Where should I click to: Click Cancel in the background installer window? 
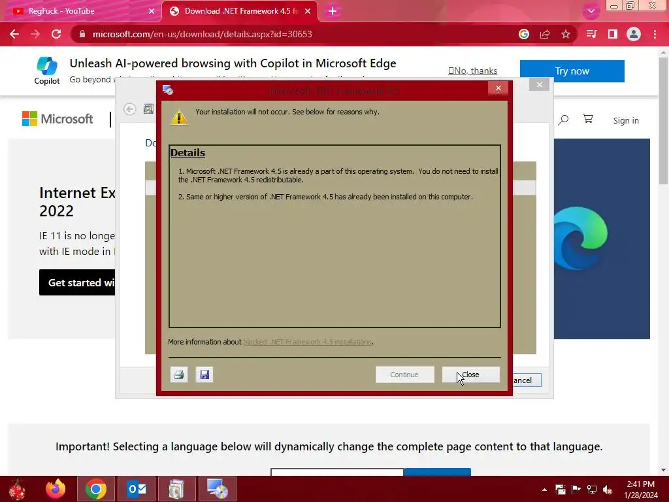[x=527, y=380]
